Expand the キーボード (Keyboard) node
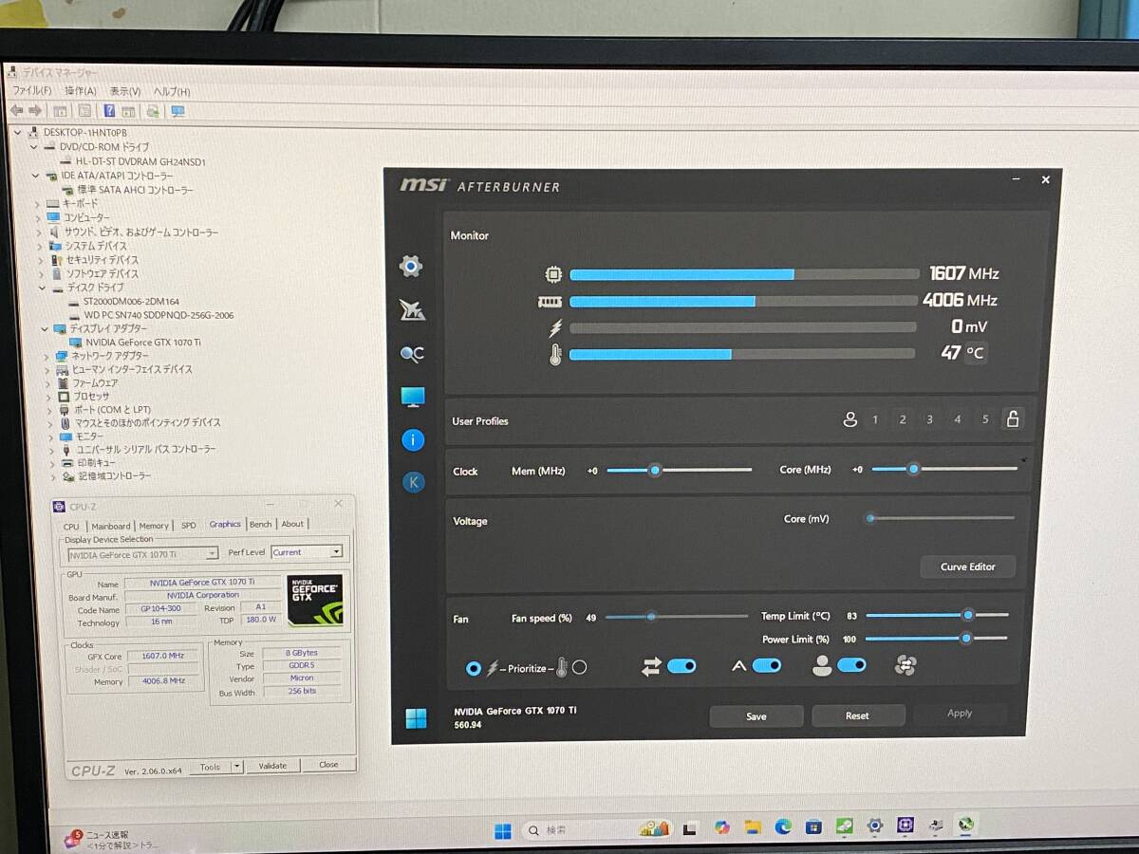Image resolution: width=1139 pixels, height=854 pixels. tap(39, 204)
